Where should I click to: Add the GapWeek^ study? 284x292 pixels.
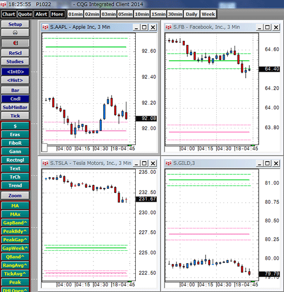pyautogui.click(x=15, y=248)
